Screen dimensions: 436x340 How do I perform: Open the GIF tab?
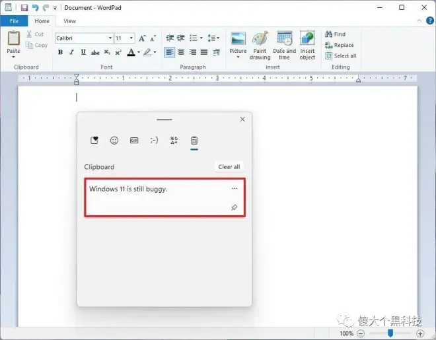tap(134, 140)
